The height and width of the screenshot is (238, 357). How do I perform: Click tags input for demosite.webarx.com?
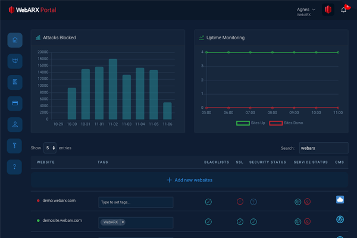pyautogui.click(x=136, y=223)
